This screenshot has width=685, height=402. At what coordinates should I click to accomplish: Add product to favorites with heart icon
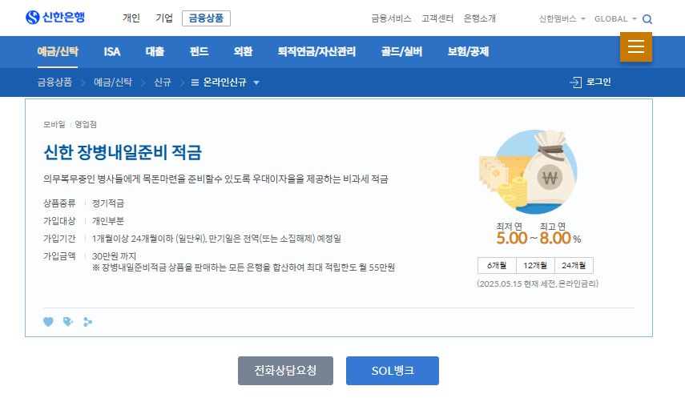[49, 322]
